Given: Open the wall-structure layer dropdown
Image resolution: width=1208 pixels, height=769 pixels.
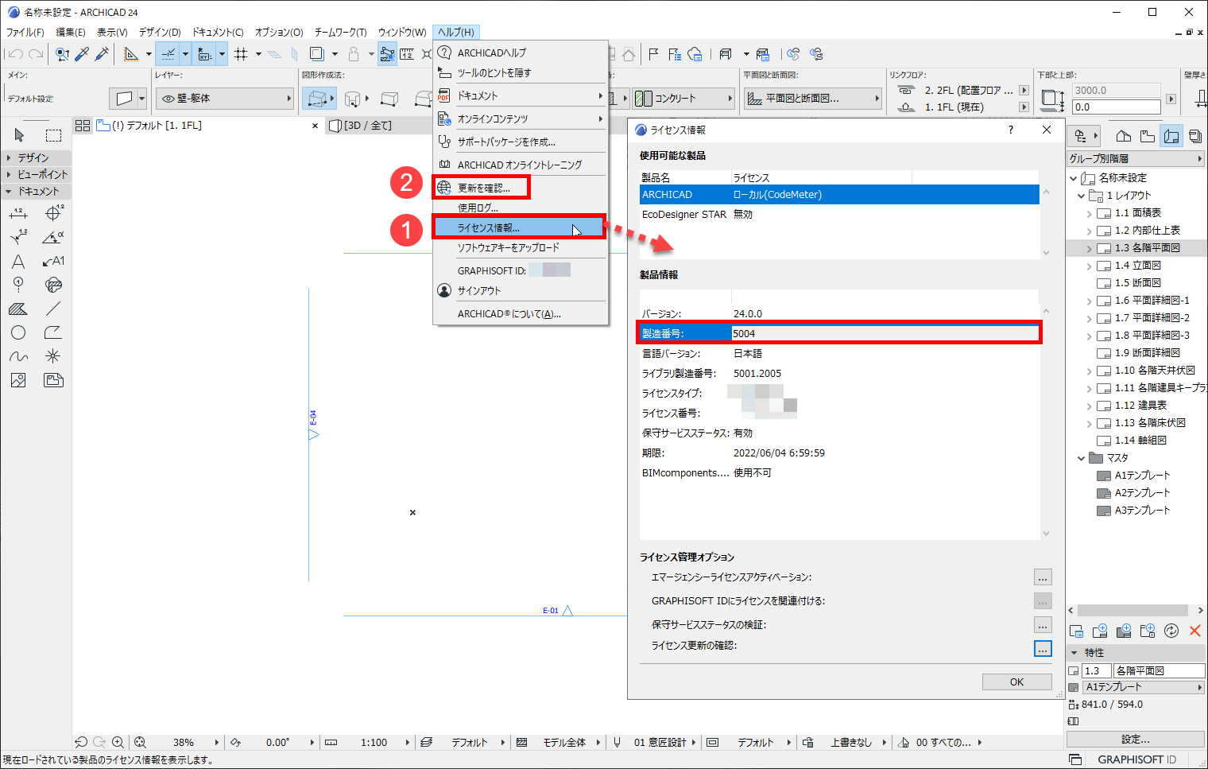Looking at the screenshot, I should (226, 99).
